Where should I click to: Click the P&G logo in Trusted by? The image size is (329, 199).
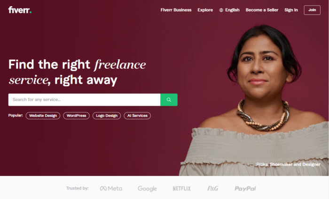tap(213, 188)
